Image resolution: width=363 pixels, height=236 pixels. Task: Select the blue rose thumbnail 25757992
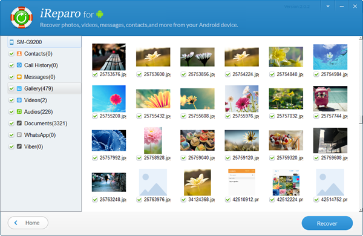click(109, 140)
